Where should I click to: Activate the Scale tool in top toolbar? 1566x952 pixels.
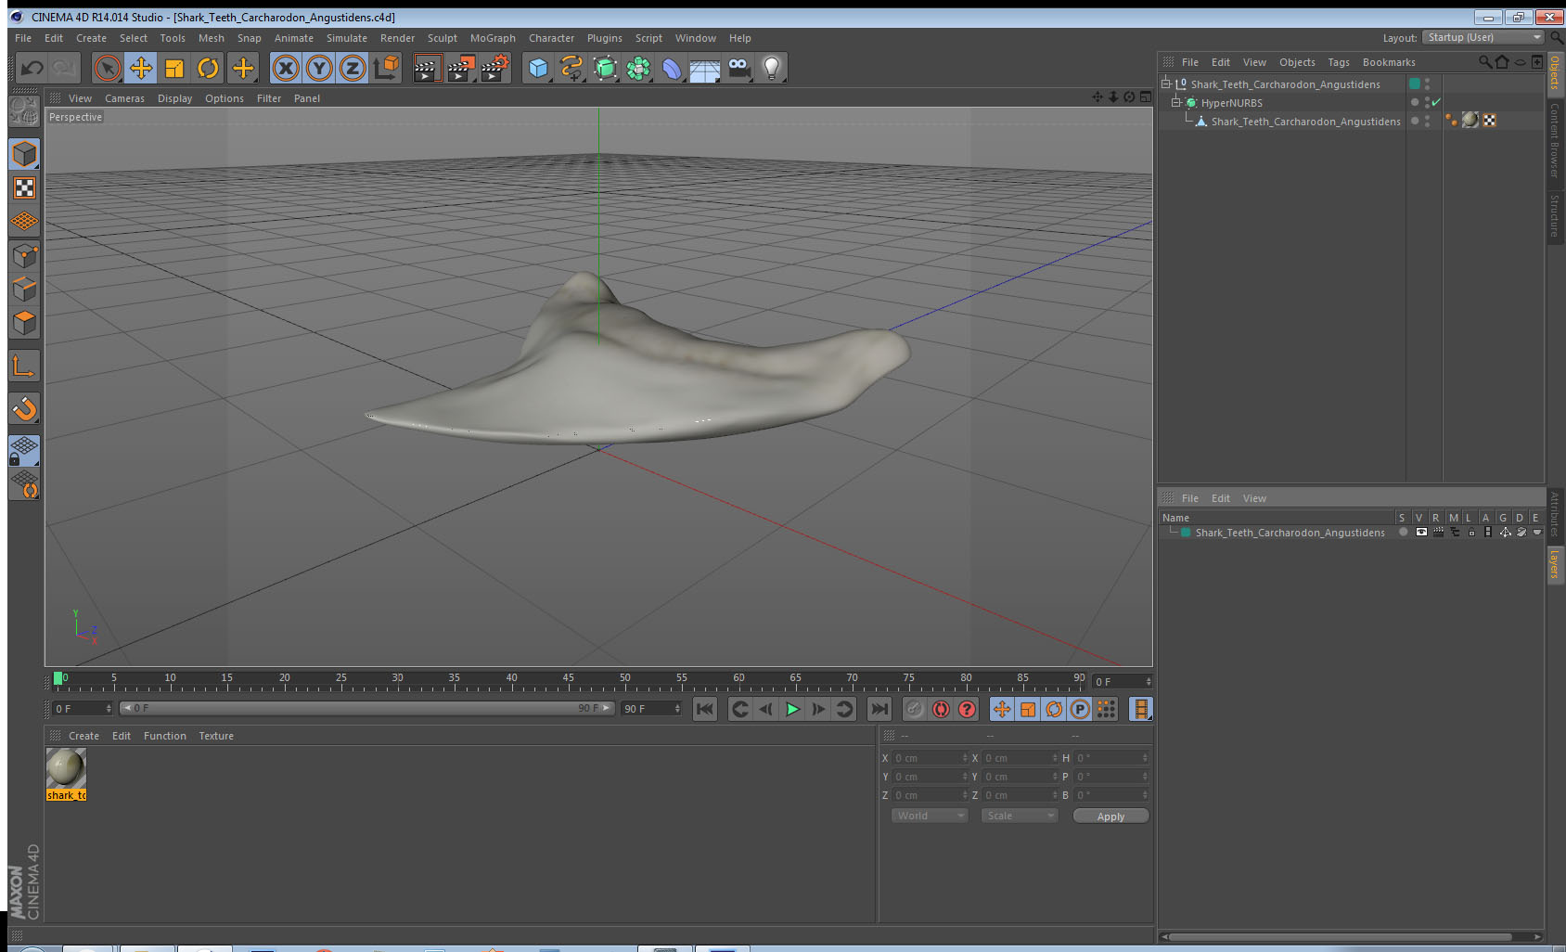pyautogui.click(x=174, y=68)
